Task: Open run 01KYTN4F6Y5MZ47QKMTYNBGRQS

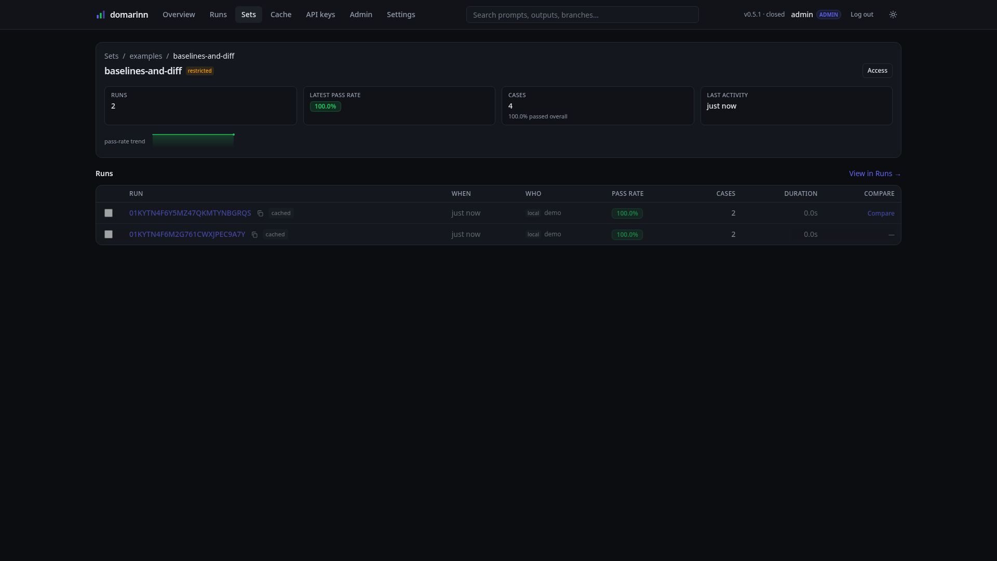Action: [x=190, y=213]
